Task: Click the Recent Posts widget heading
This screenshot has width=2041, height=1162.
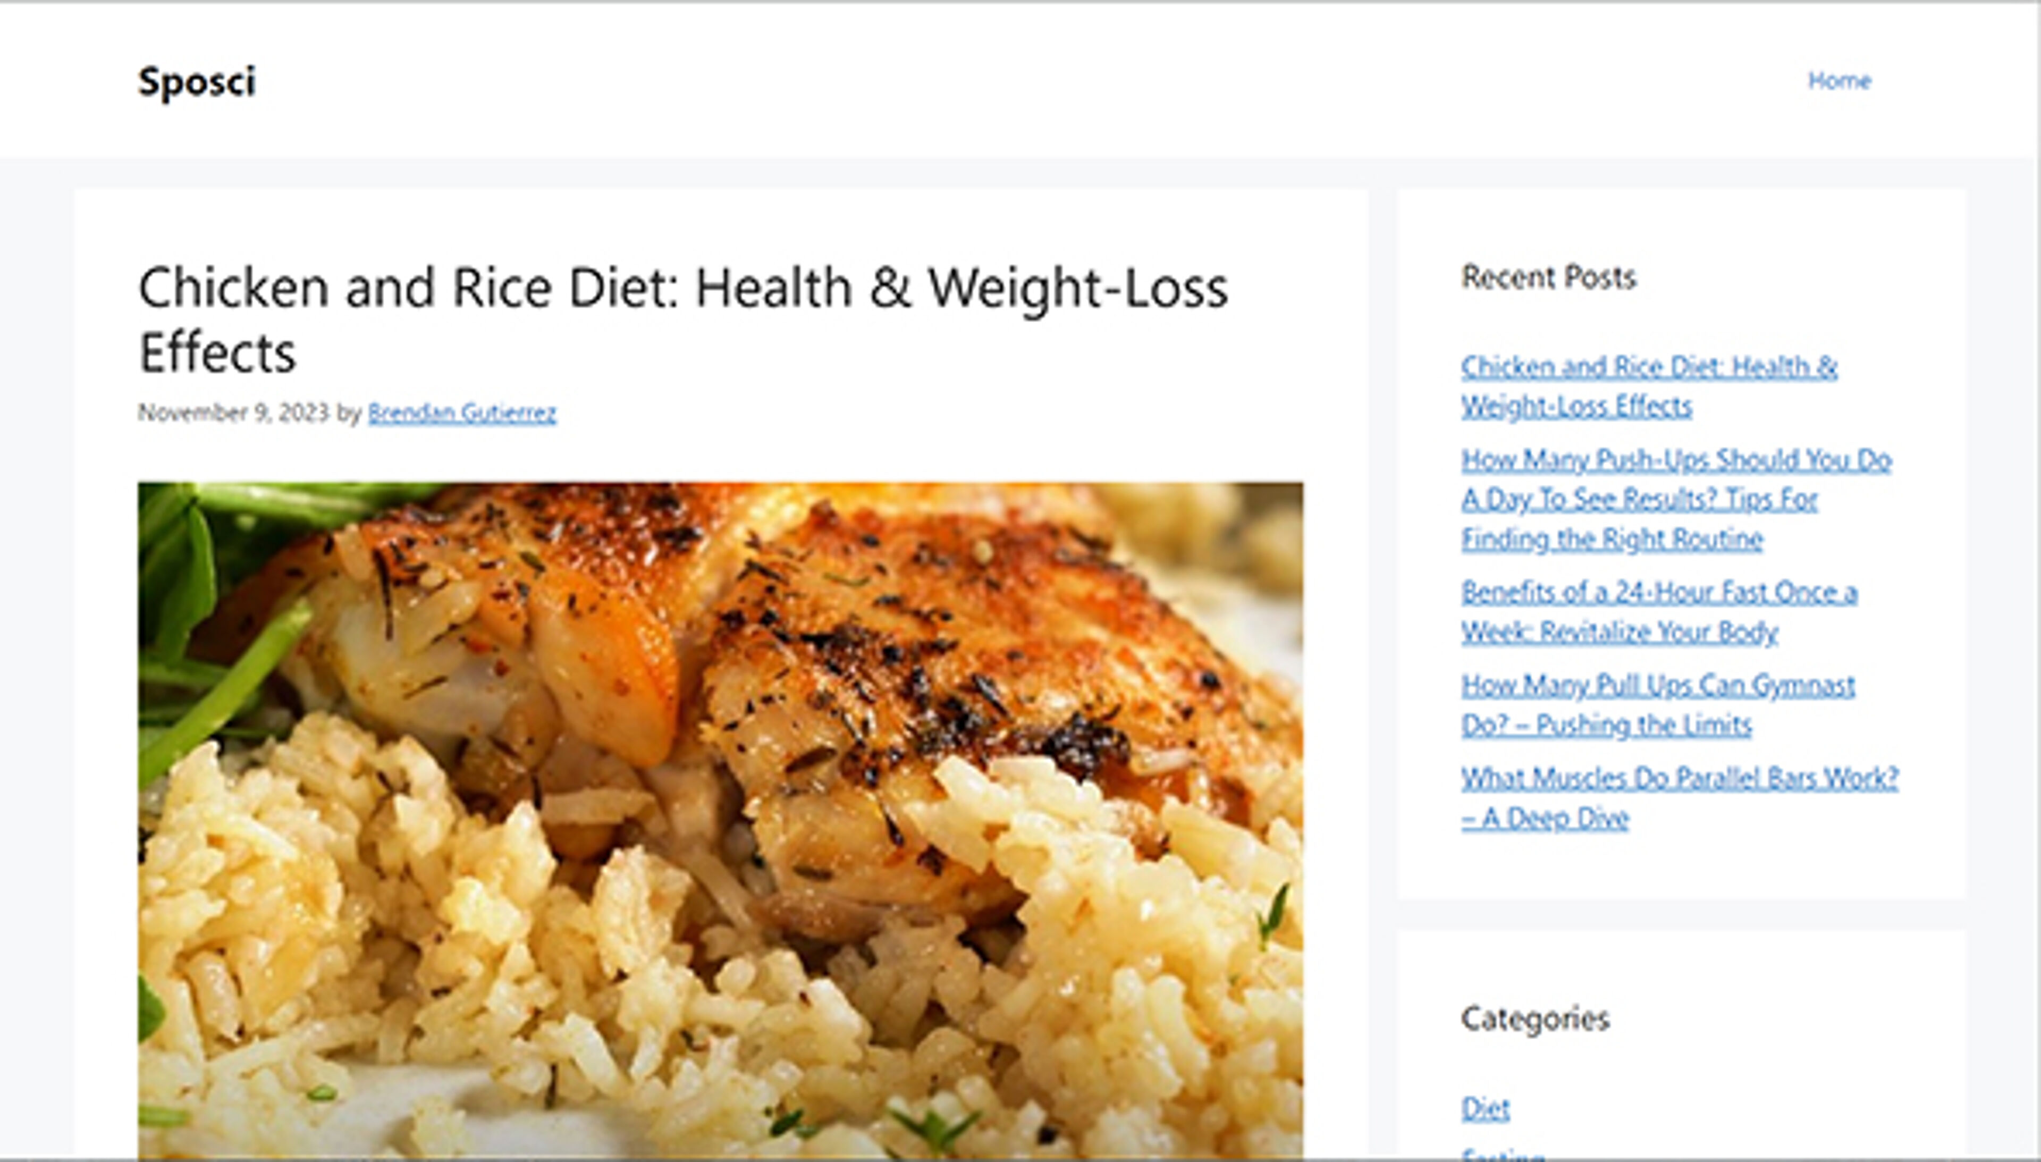Action: pyautogui.click(x=1548, y=277)
